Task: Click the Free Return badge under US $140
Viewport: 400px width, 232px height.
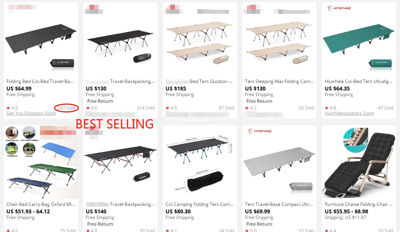Action: [100, 224]
